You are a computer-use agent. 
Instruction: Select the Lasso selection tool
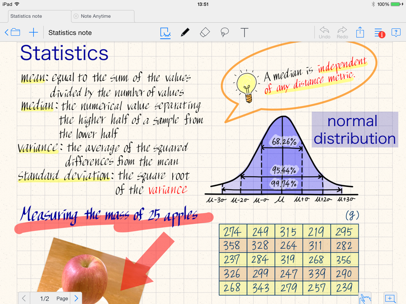point(225,32)
